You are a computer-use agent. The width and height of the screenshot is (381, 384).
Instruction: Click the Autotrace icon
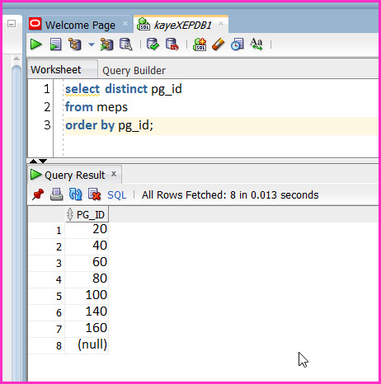[x=106, y=44]
